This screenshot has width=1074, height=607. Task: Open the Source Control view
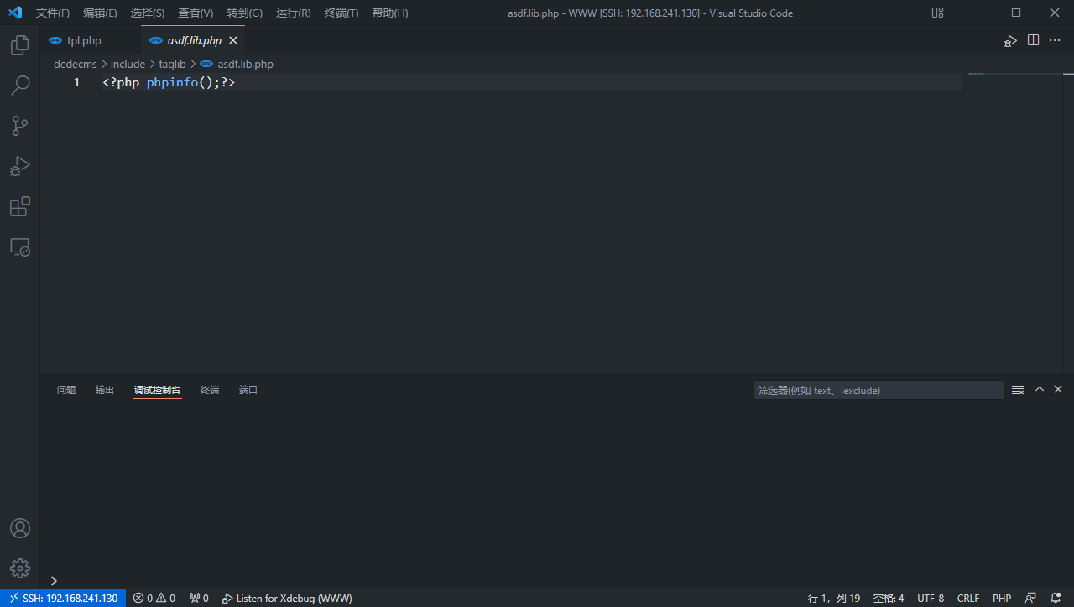(x=20, y=126)
